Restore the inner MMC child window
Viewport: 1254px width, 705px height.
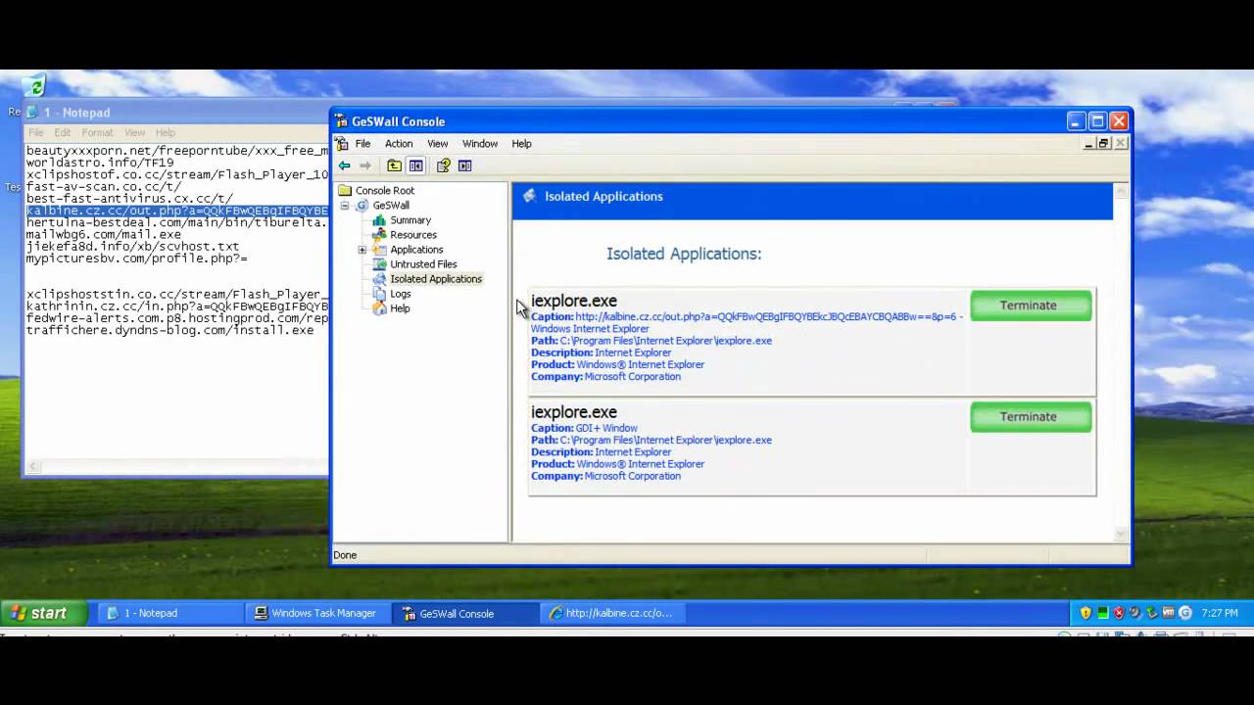point(1103,144)
